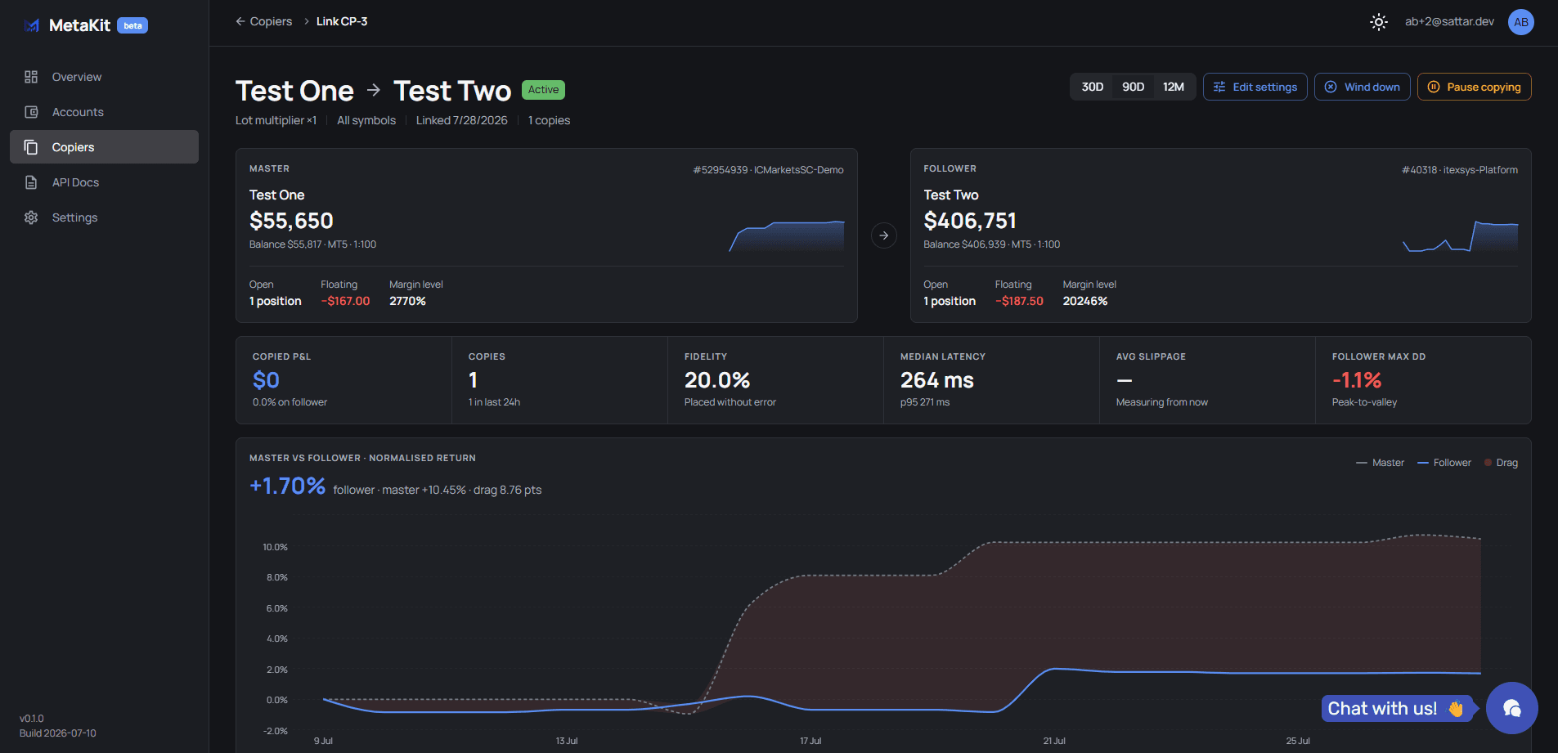Click the 264 ms median latency value
Viewport: 1558px width, 753px height.
tap(937, 380)
